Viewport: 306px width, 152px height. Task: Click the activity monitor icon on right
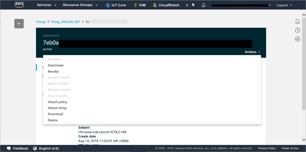coord(297,39)
